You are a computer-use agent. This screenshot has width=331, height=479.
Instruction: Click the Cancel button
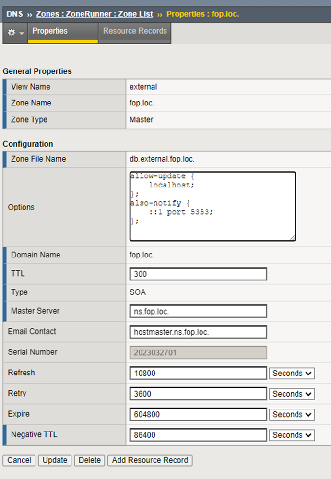(x=19, y=460)
